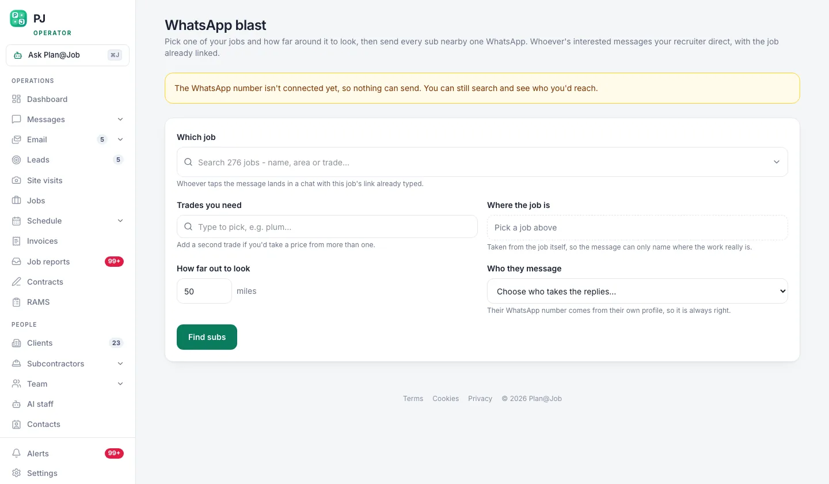Screen dimensions: 829x484
Task: Click the Plan@Job PJ logo icon
Action: [18, 18]
